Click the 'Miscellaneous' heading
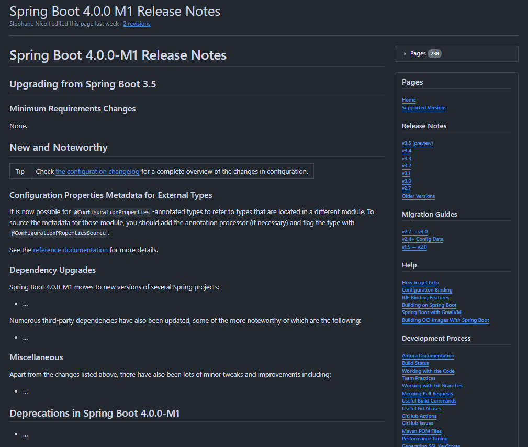Image resolution: width=528 pixels, height=447 pixels. 36,357
